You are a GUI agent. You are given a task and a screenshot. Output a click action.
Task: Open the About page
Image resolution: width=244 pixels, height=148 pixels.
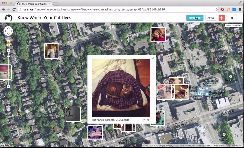pos(211,18)
